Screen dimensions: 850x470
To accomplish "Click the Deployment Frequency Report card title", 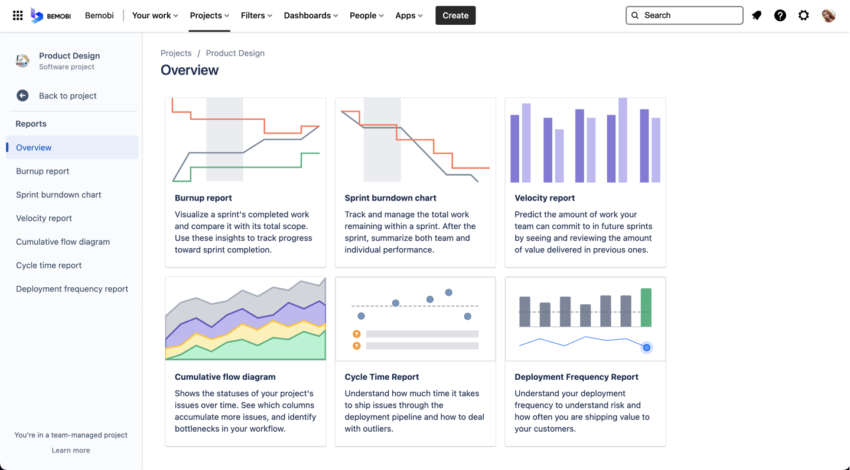I will click(577, 377).
